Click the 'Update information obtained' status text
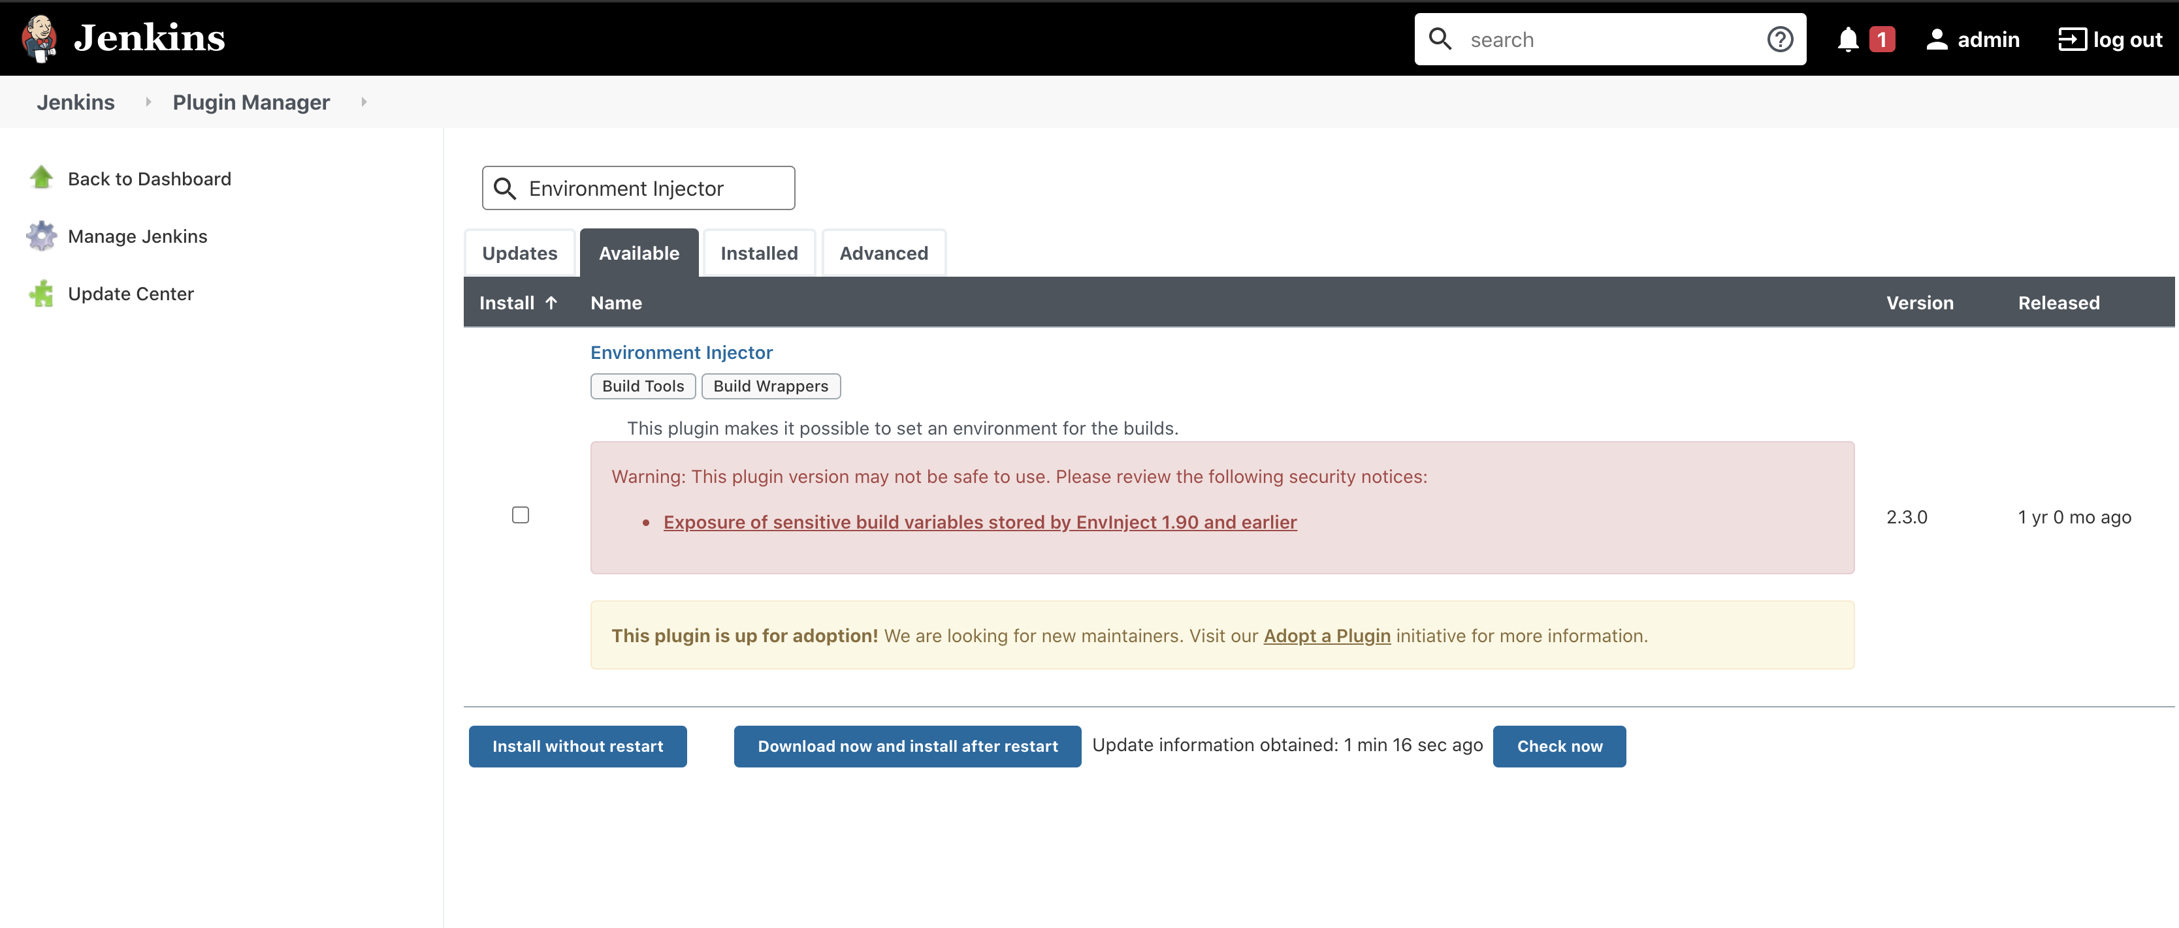 click(1287, 745)
